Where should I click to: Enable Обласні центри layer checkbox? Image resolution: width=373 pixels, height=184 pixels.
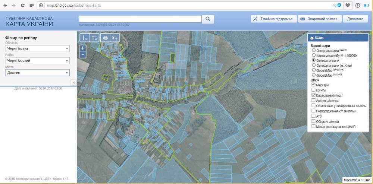click(313, 121)
